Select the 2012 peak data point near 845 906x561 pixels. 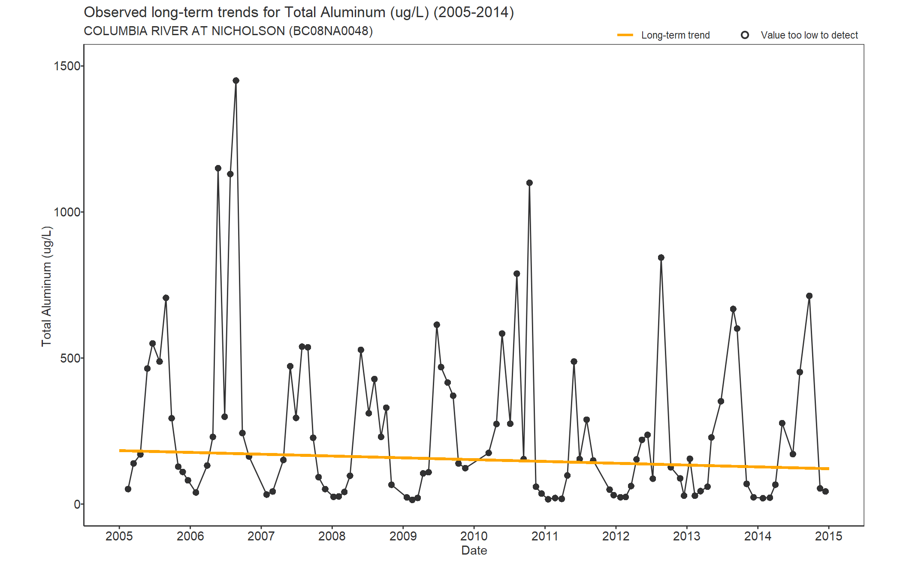click(661, 258)
